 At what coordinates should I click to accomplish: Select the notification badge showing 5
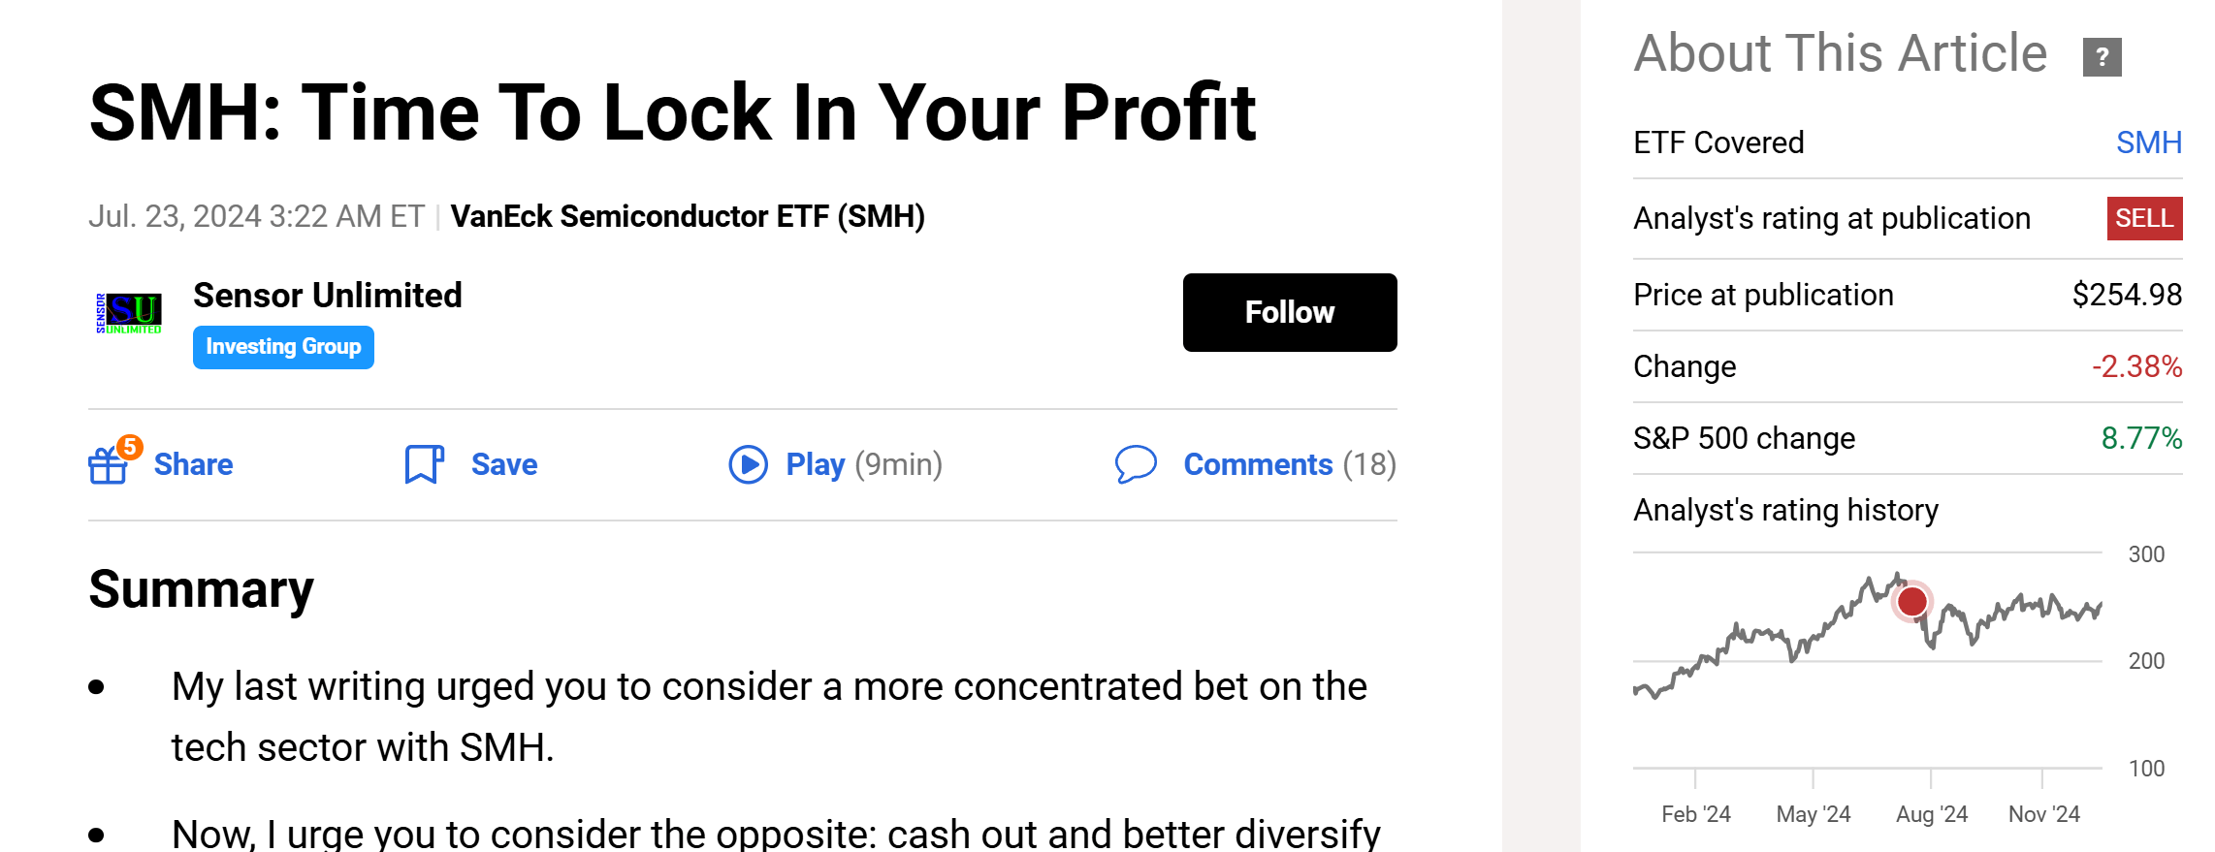(129, 447)
